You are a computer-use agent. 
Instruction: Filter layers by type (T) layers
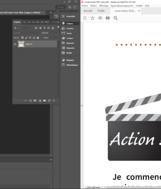(x=44, y=28)
